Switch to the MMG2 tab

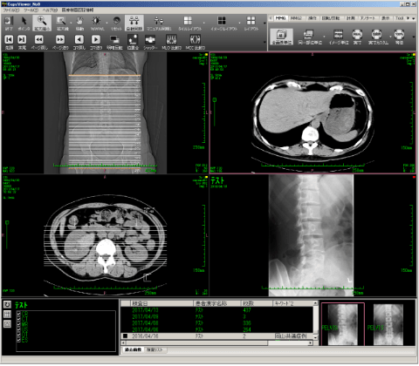click(296, 18)
